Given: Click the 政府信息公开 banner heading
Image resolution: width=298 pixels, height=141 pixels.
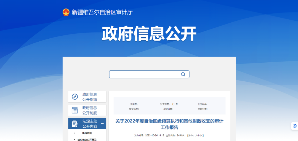Looking at the screenshot, I should (x=149, y=34).
